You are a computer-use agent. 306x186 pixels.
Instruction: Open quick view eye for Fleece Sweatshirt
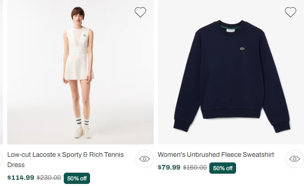click(295, 159)
